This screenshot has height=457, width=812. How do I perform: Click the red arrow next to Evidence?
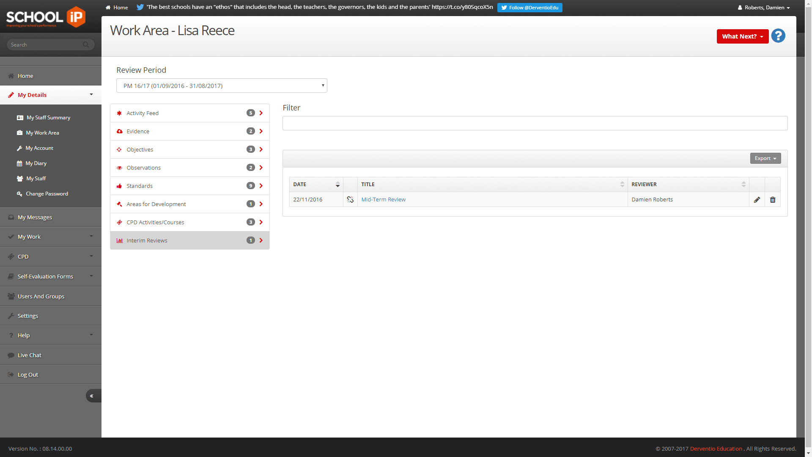[x=261, y=131]
